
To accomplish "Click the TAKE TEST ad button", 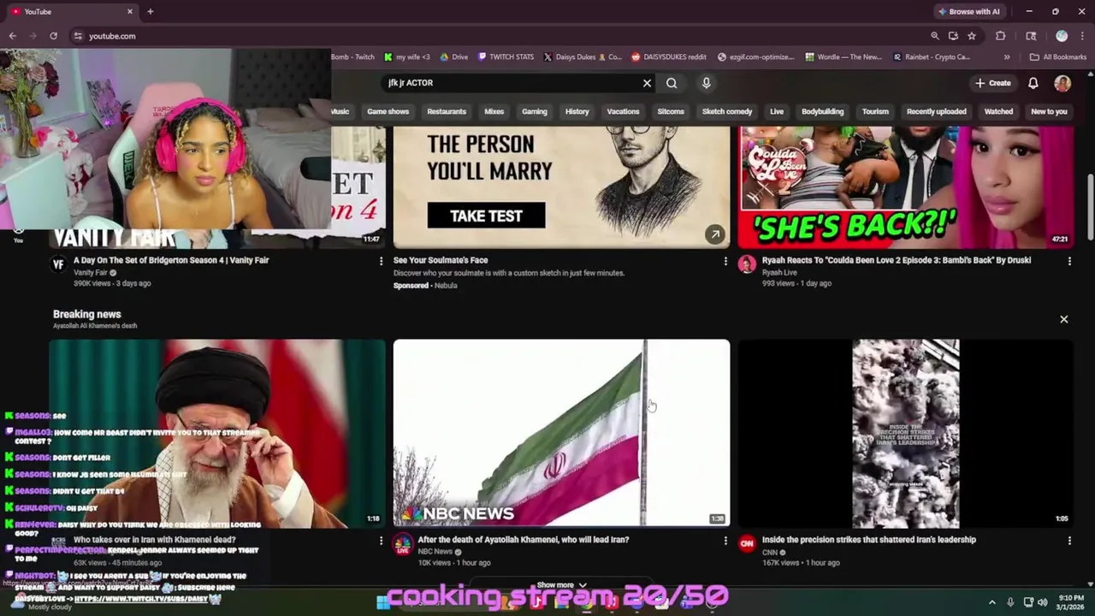I will pyautogui.click(x=486, y=216).
